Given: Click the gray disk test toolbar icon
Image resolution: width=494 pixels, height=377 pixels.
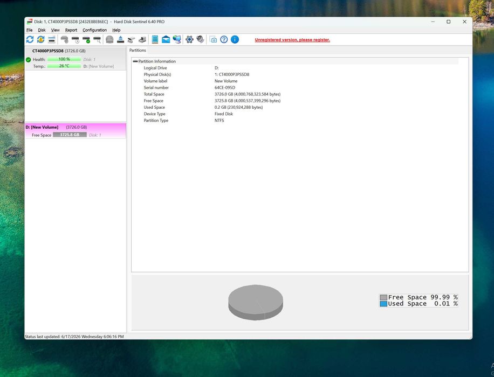Looking at the screenshot, I should click(65, 39).
